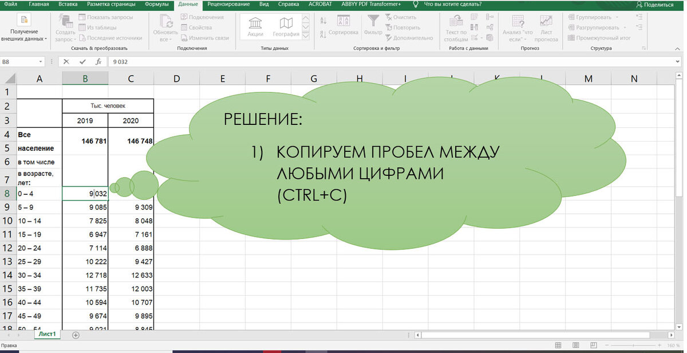Toggle the Фильтр funnel button

pyautogui.click(x=373, y=26)
